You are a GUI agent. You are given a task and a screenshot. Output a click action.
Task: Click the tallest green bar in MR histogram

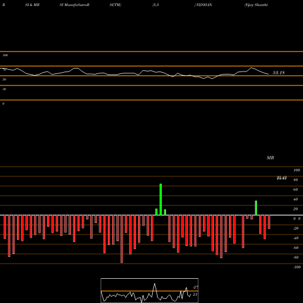click(x=161, y=199)
